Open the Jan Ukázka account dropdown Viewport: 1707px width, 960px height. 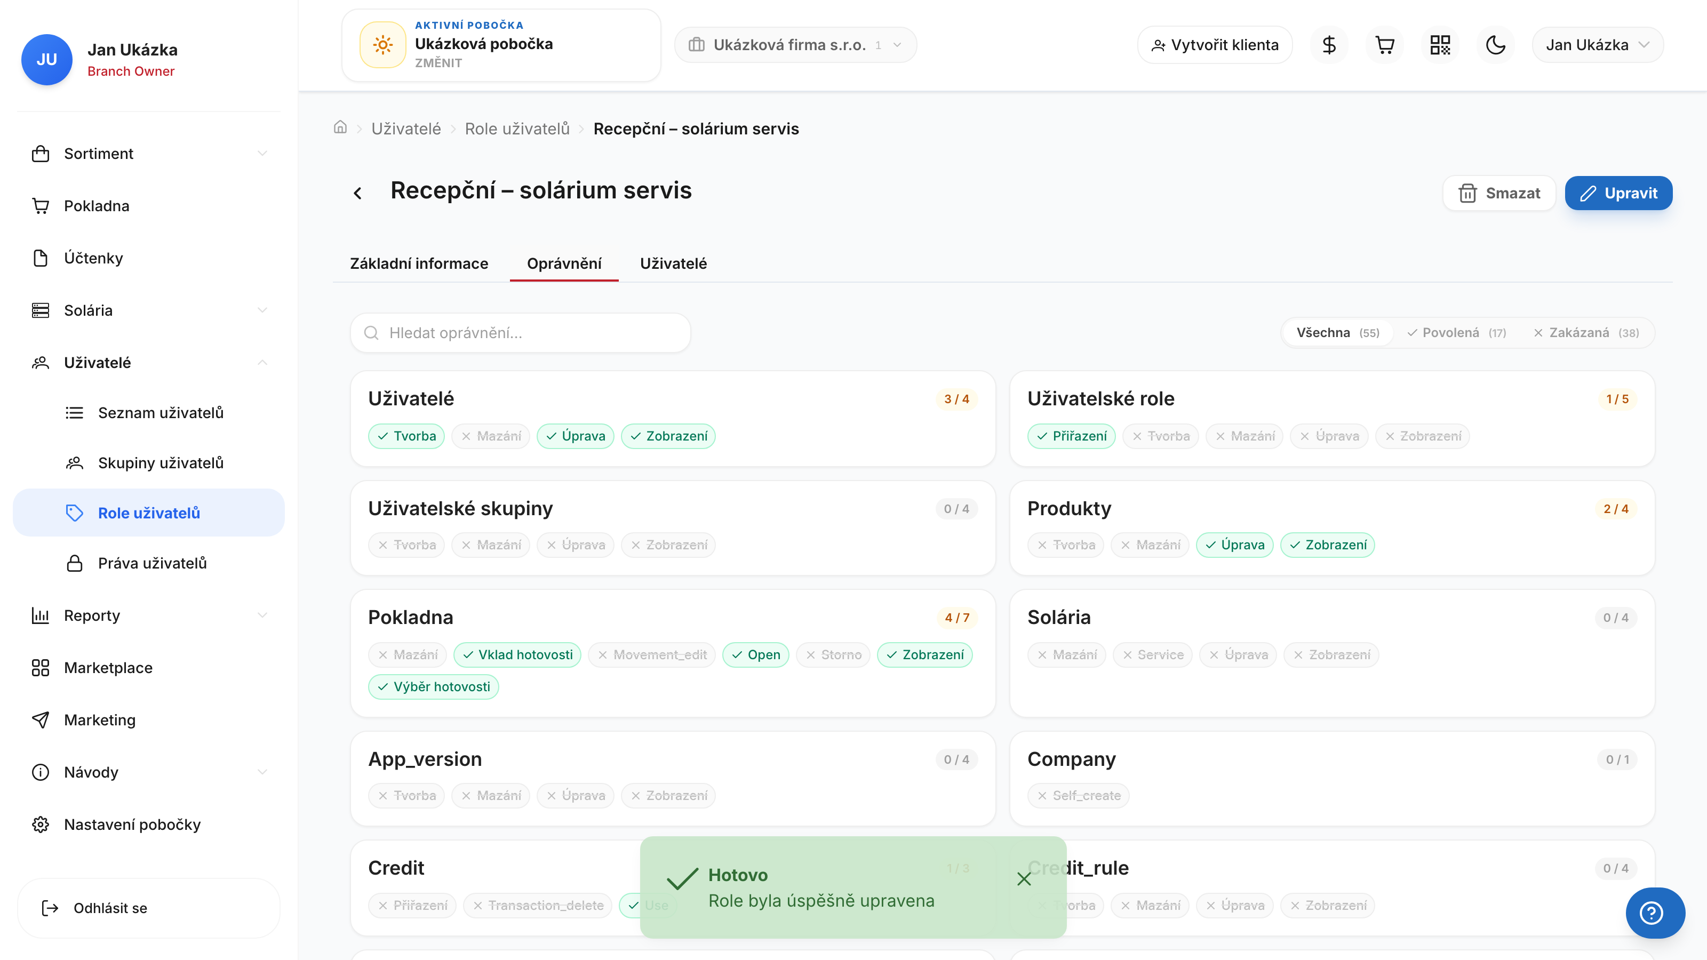coord(1597,45)
